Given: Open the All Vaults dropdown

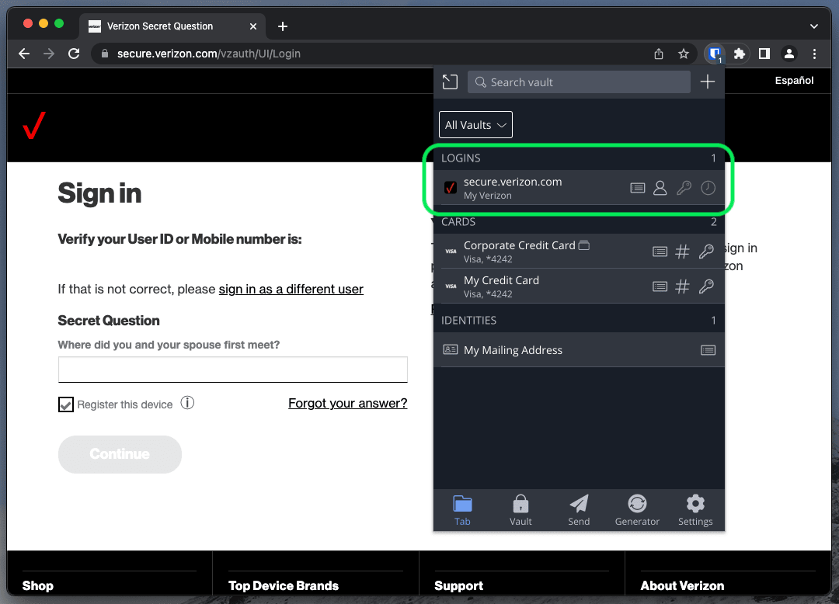Looking at the screenshot, I should tap(475, 124).
